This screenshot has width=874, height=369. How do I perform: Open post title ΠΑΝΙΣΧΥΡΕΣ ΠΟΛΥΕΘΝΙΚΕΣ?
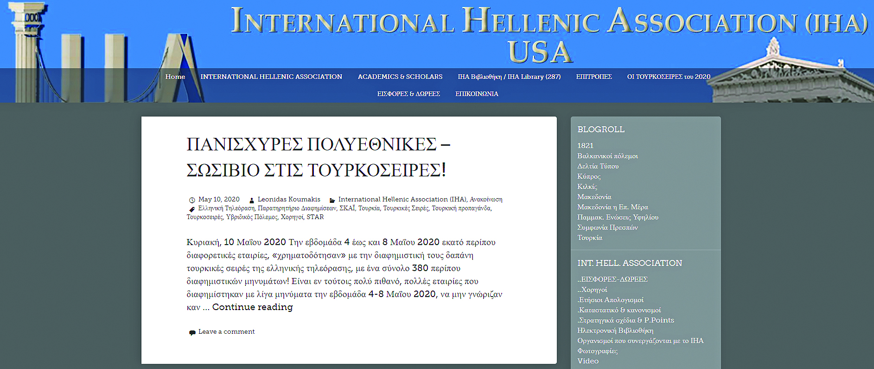pyautogui.click(x=318, y=157)
